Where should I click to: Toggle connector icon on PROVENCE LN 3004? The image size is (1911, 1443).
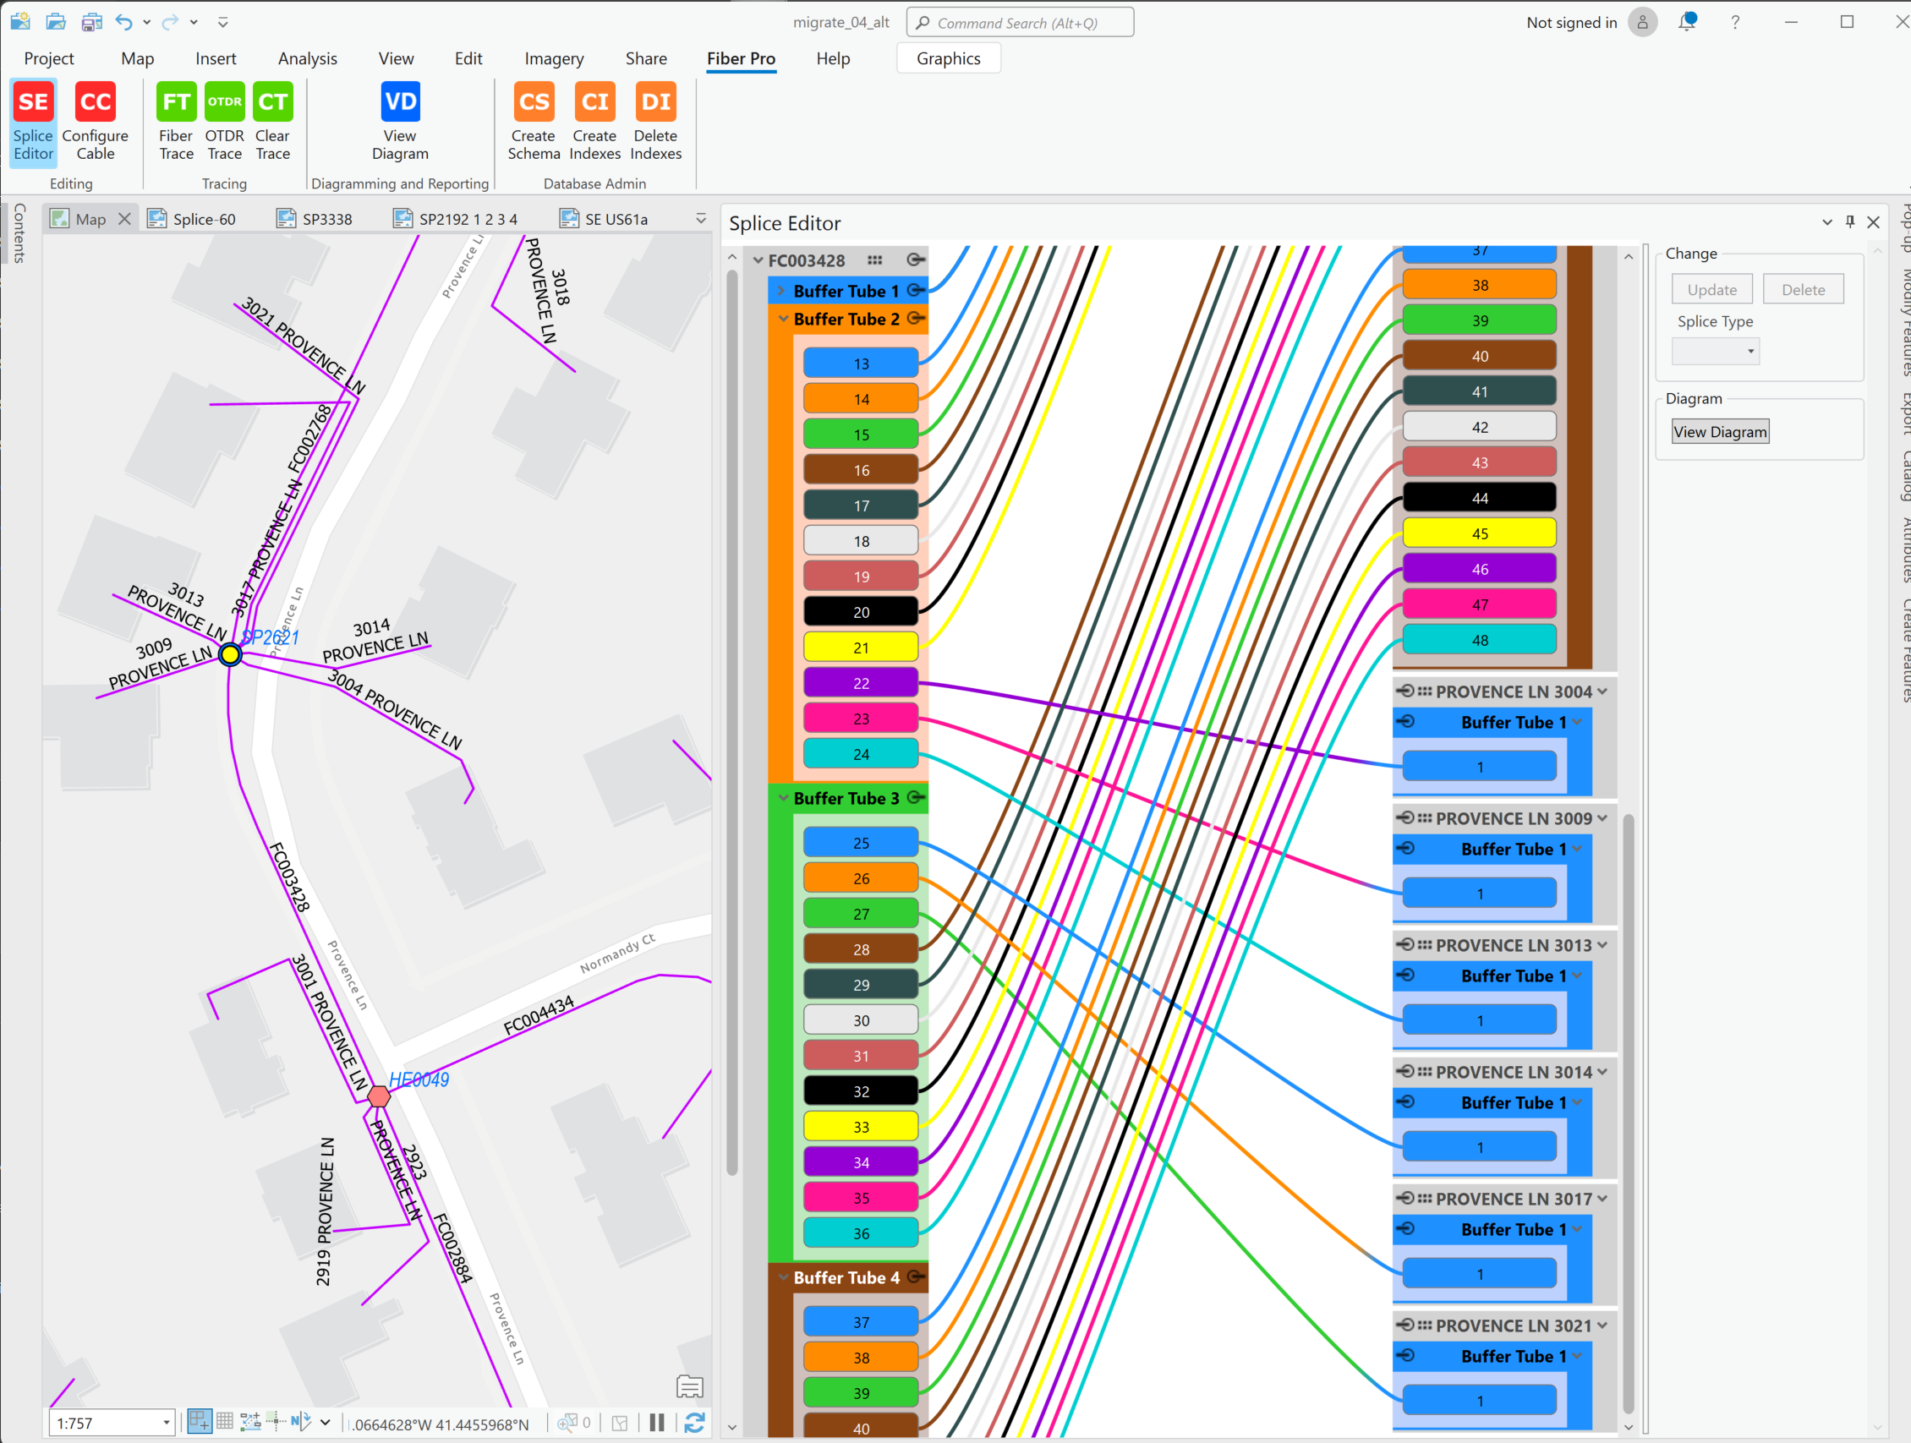[1405, 691]
